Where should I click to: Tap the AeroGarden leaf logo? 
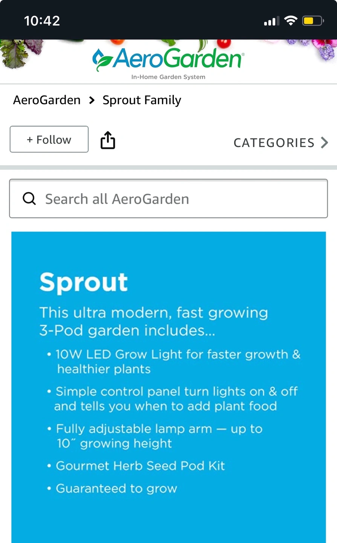point(102,60)
